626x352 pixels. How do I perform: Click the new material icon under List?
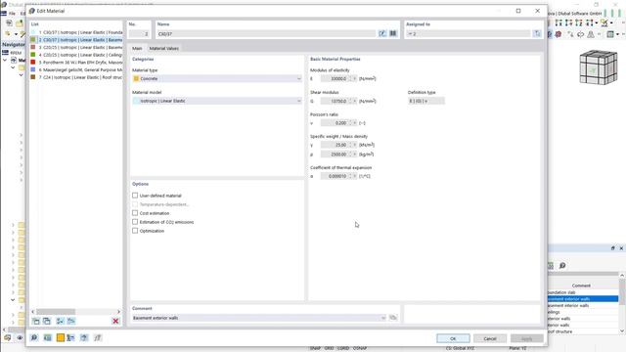(x=36, y=321)
